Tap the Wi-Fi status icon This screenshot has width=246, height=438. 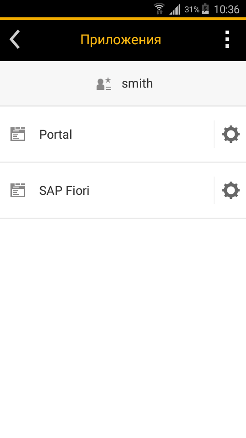tap(159, 9)
